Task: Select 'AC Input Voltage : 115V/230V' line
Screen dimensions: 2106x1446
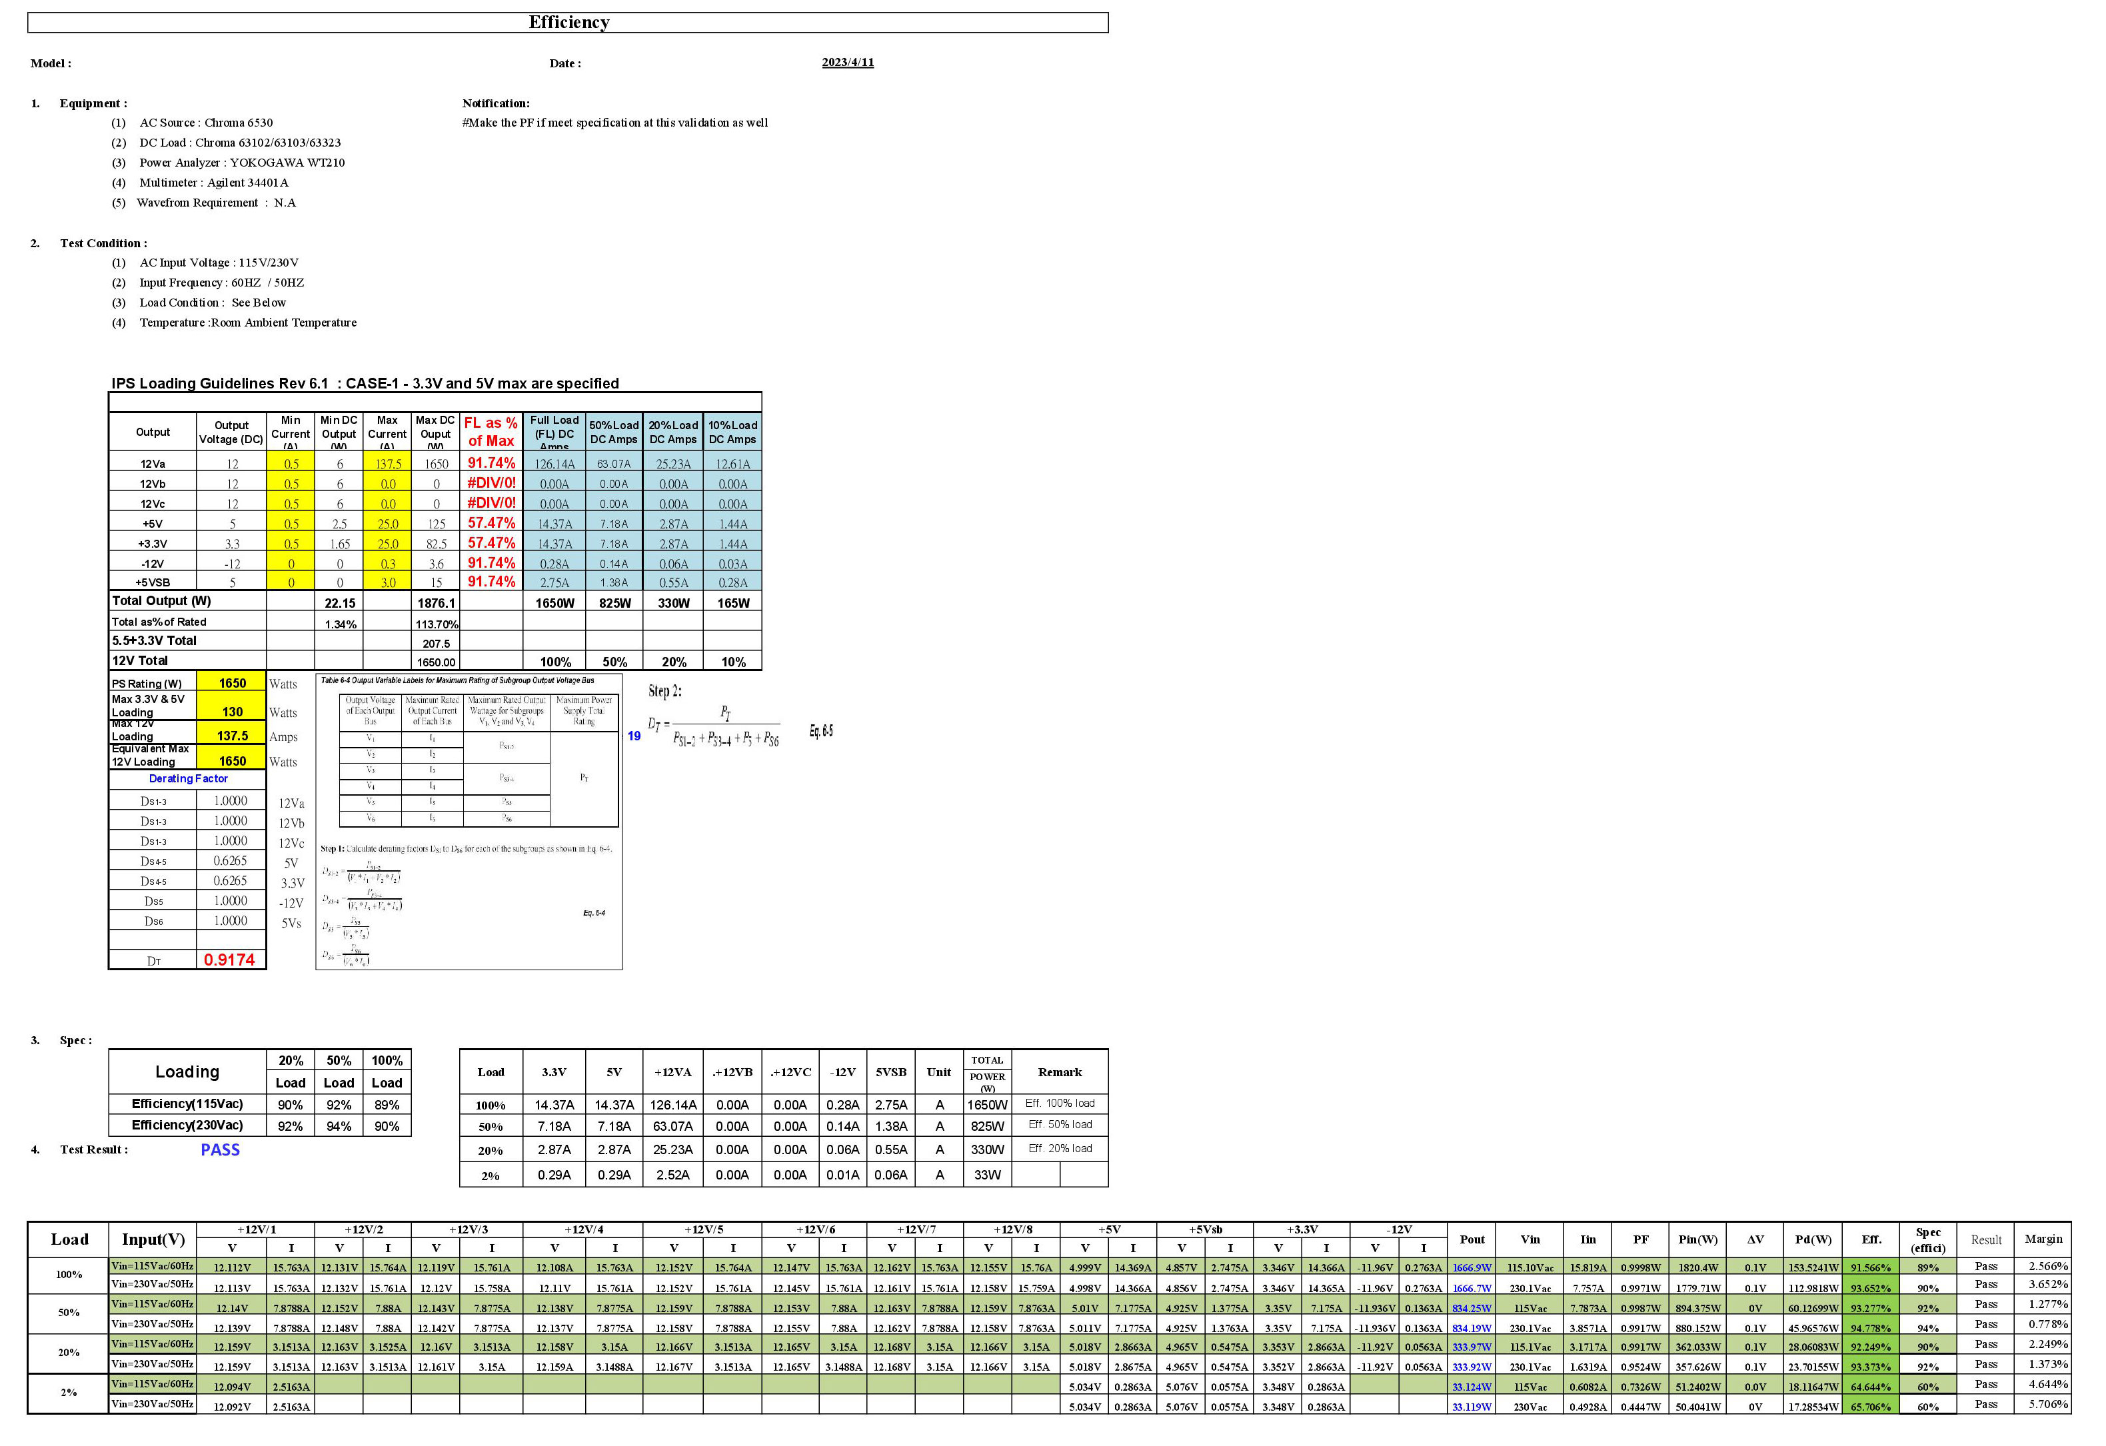Action: [219, 263]
